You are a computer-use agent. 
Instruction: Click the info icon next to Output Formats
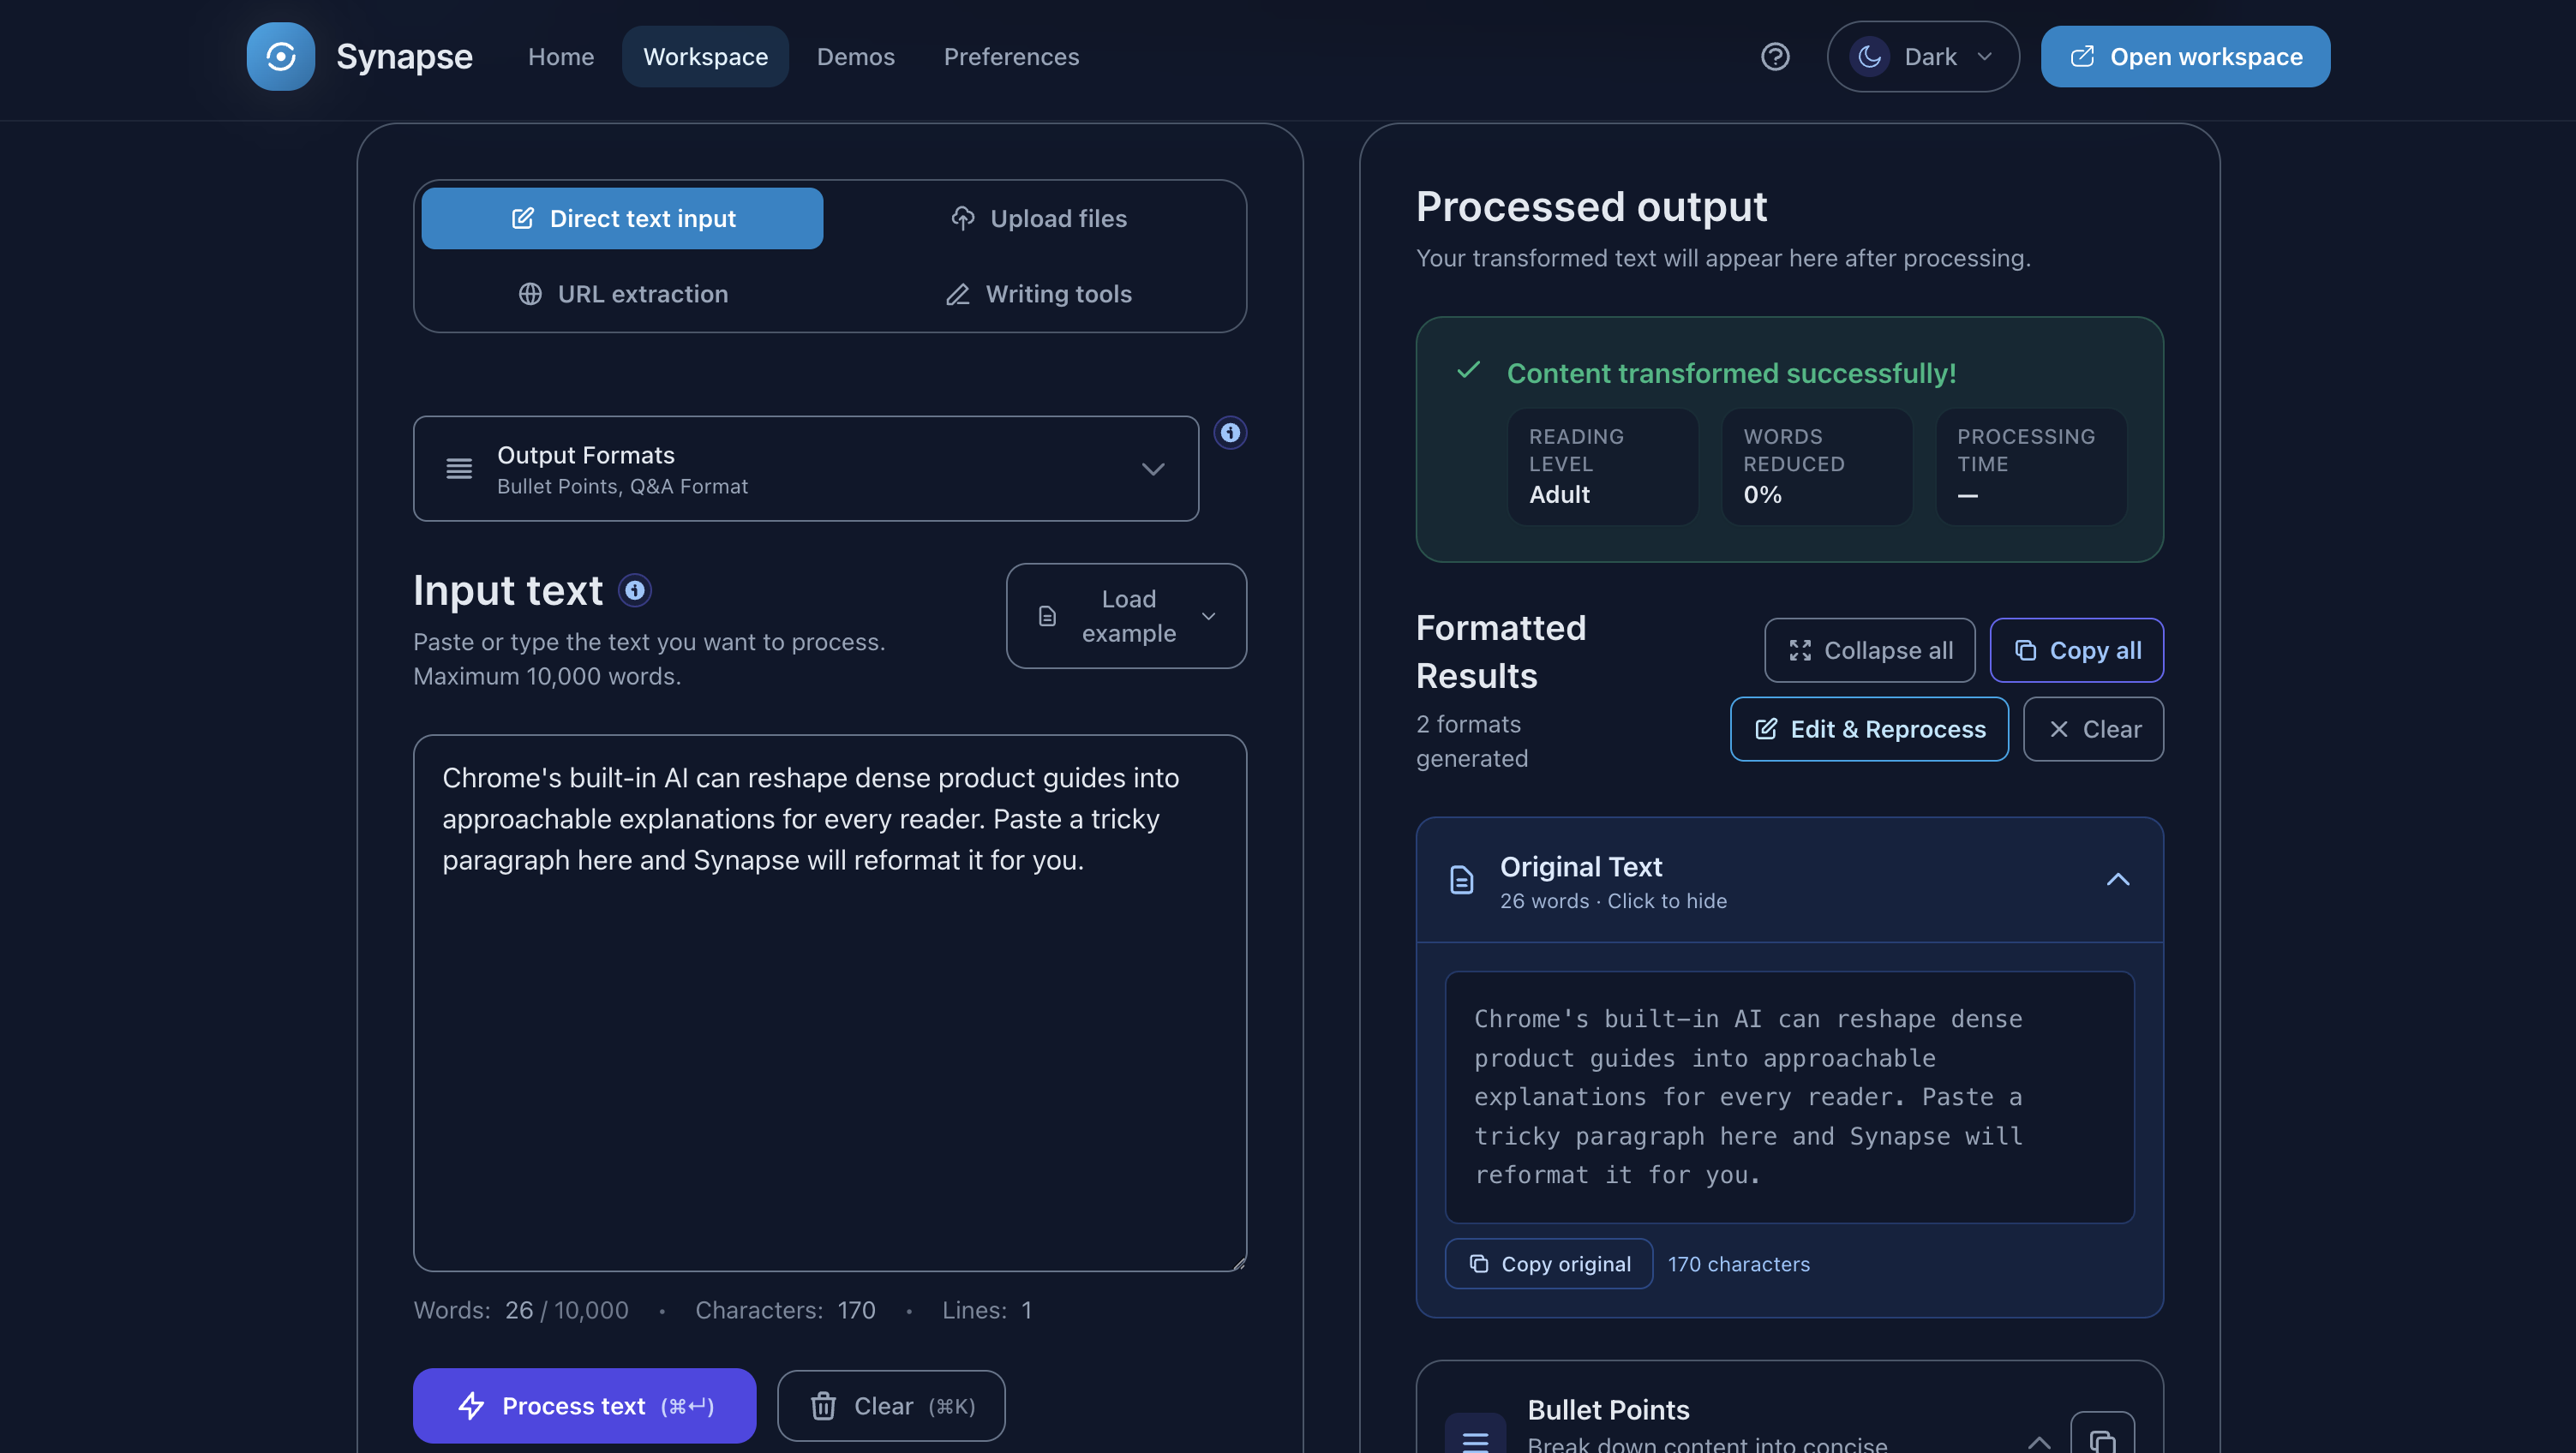[1230, 433]
